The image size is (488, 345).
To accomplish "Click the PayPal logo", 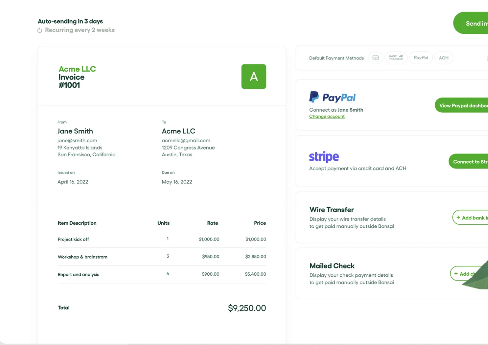I will click(333, 97).
